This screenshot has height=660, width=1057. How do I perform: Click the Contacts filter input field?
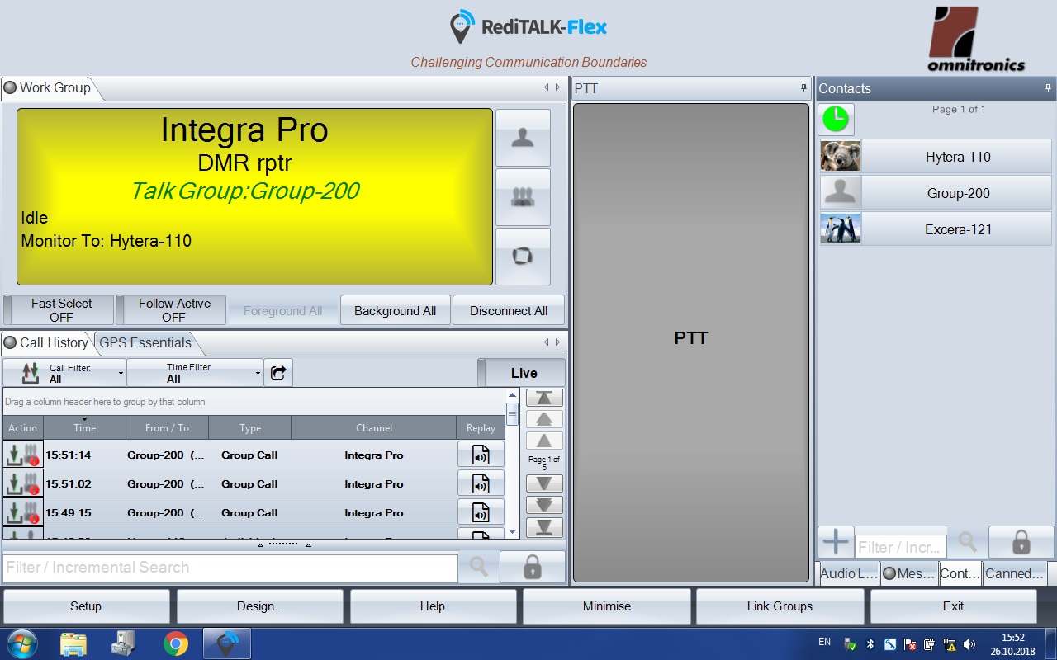(x=901, y=547)
